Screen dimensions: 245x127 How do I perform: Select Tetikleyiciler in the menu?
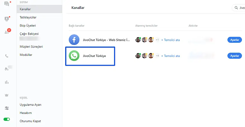pos(28,17)
